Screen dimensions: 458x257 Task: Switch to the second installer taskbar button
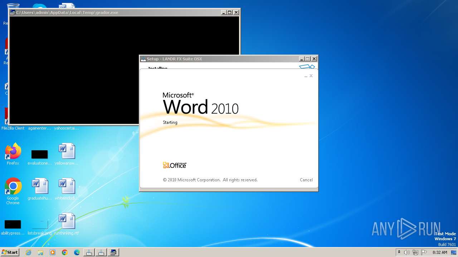[x=101, y=252]
